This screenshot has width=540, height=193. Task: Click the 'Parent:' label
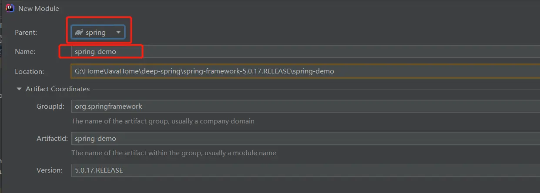pyautogui.click(x=26, y=33)
